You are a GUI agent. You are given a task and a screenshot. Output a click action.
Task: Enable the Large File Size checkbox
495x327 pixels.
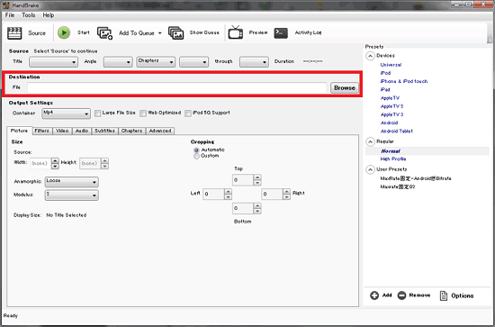98,114
